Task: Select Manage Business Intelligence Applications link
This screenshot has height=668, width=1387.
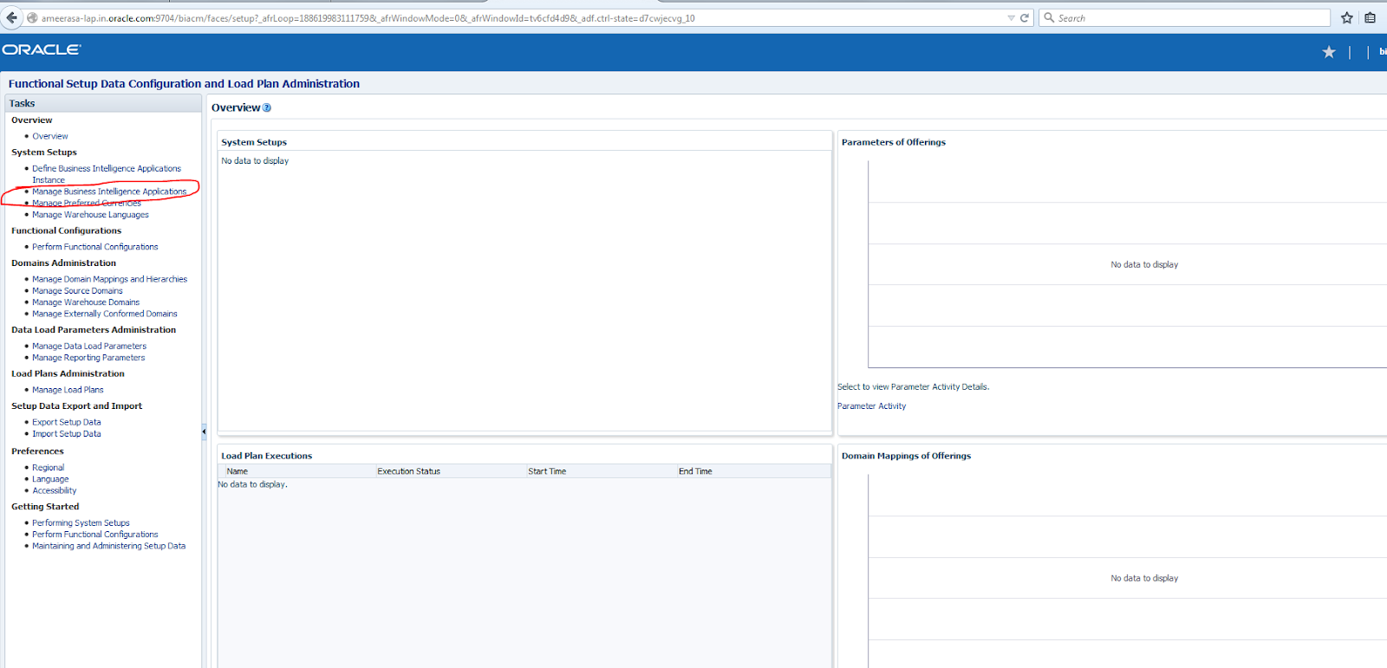Action: (x=109, y=191)
